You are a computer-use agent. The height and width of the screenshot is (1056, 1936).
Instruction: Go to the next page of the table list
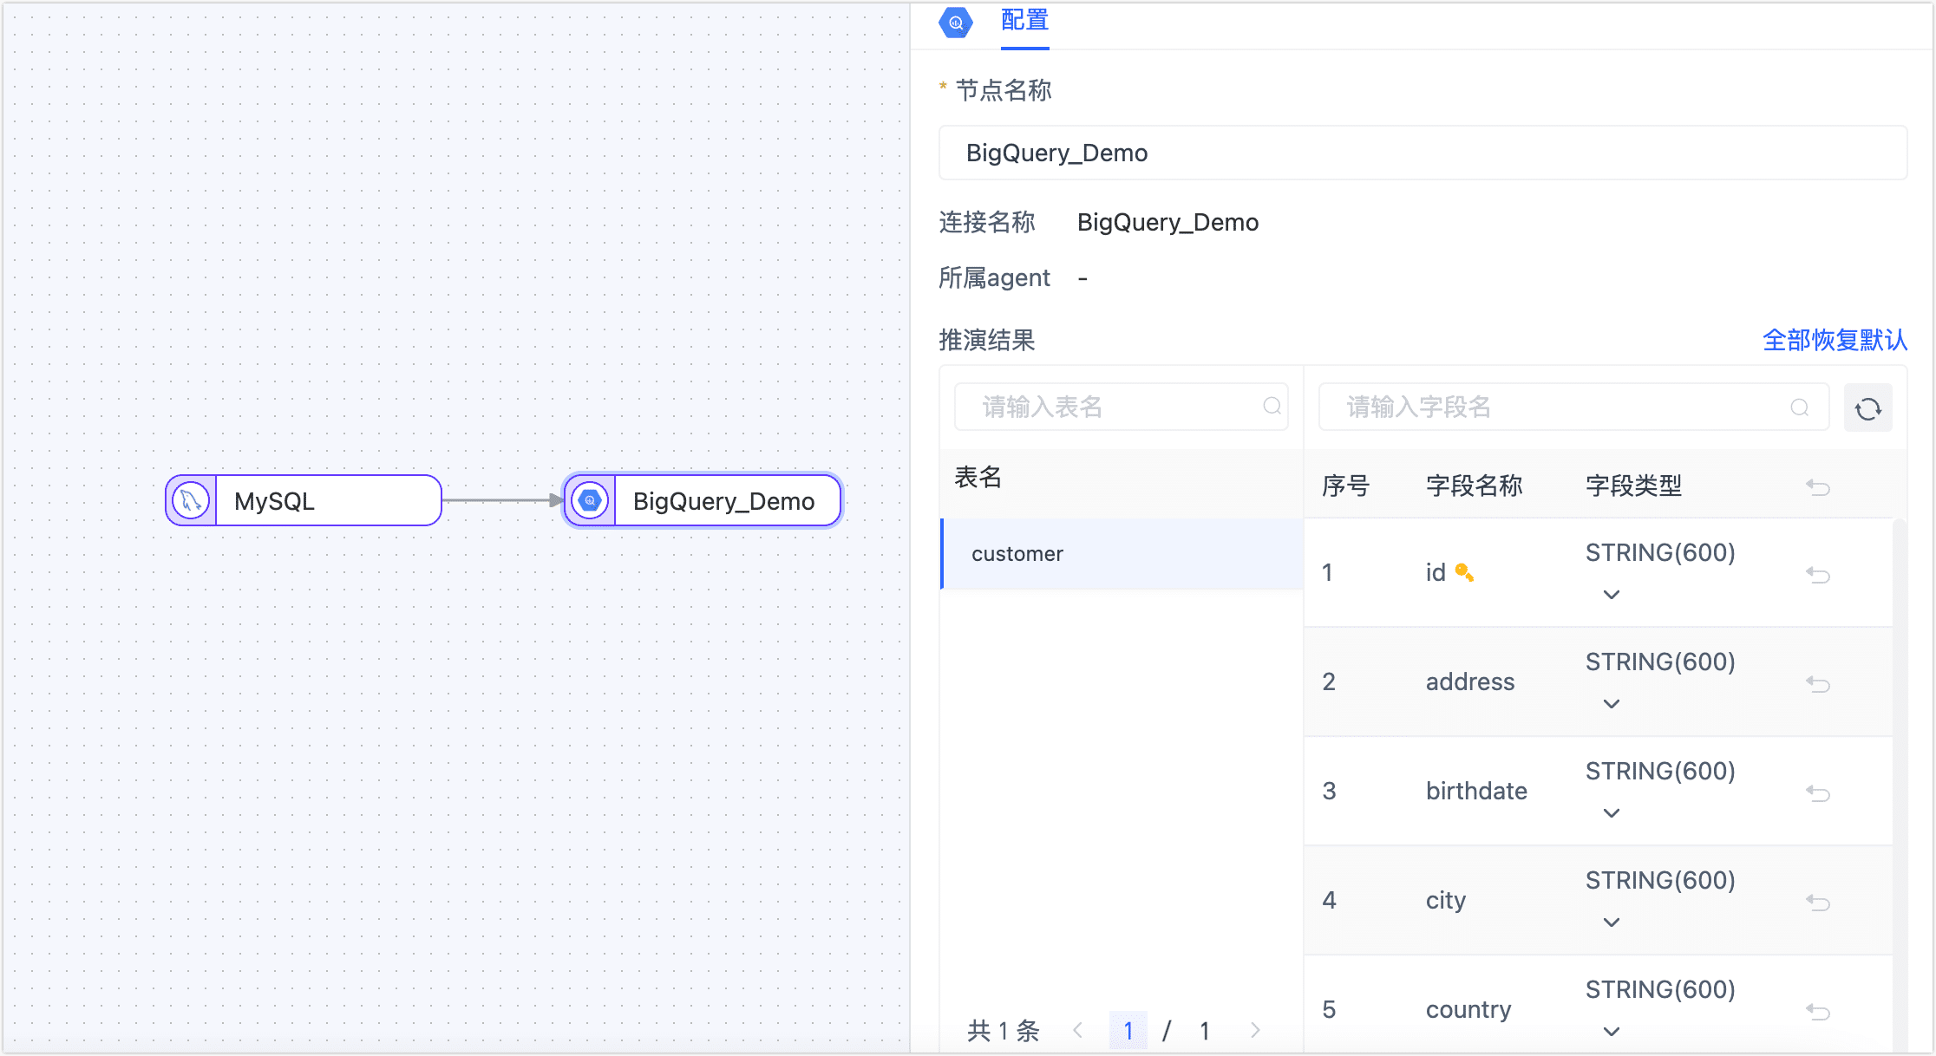tap(1255, 1030)
